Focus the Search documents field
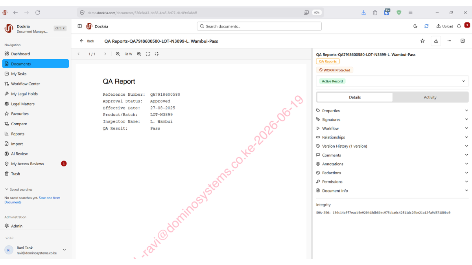 pyautogui.click(x=259, y=26)
